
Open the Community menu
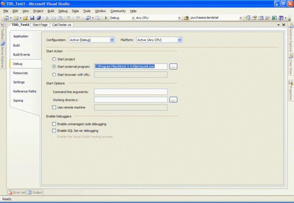coord(118,11)
